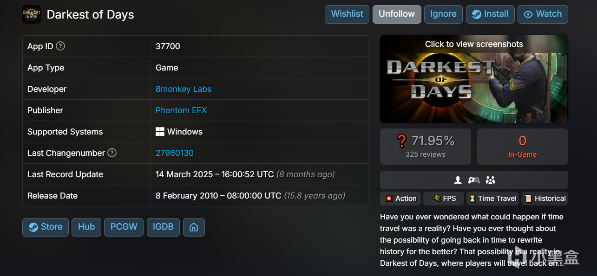The height and width of the screenshot is (276, 597).
Task: Open the PCGW link button
Action: tap(124, 227)
